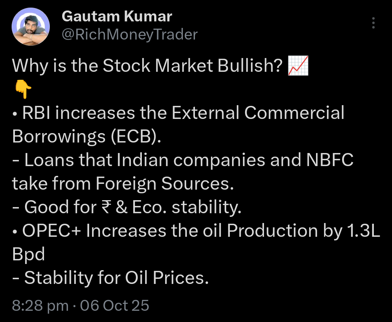Open Gautam Kumar's profile picture

point(31,27)
